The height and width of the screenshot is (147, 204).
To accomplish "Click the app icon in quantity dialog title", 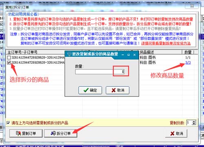I will coord(69,54).
